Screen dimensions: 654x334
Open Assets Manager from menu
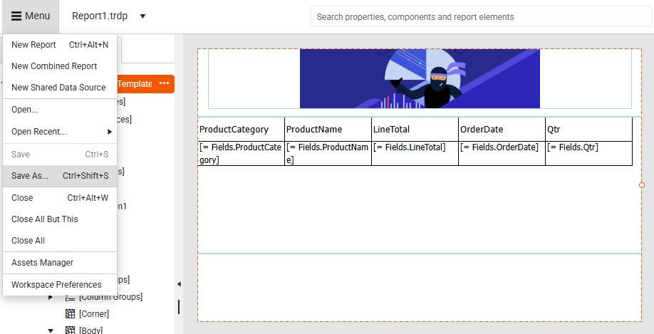(x=42, y=263)
